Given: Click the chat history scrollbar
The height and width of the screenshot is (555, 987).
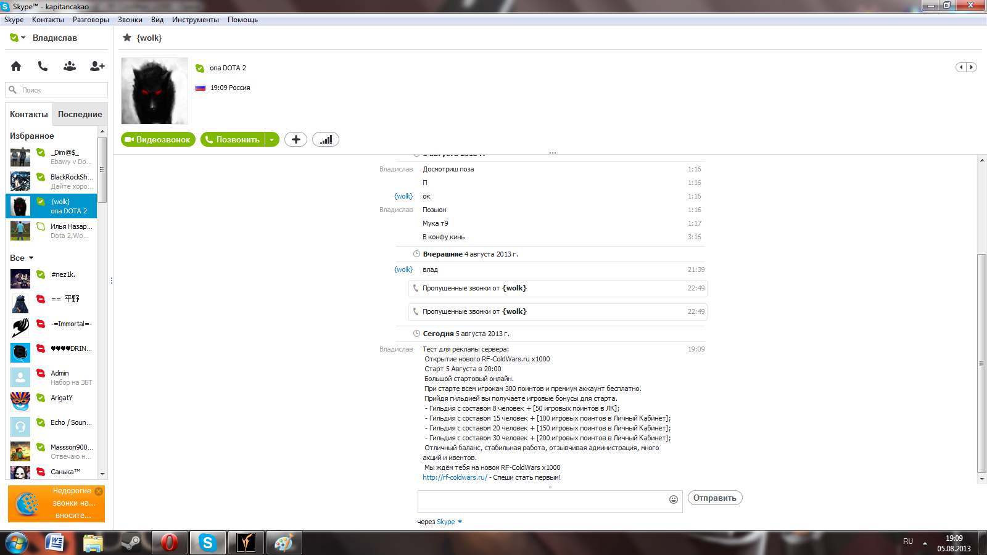Looking at the screenshot, I should (x=981, y=364).
